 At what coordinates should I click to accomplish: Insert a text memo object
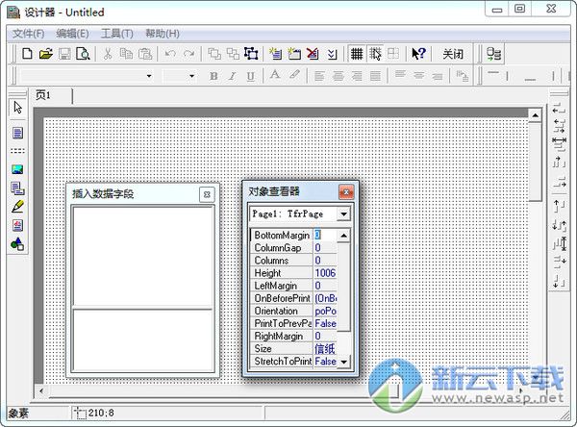tap(17, 133)
